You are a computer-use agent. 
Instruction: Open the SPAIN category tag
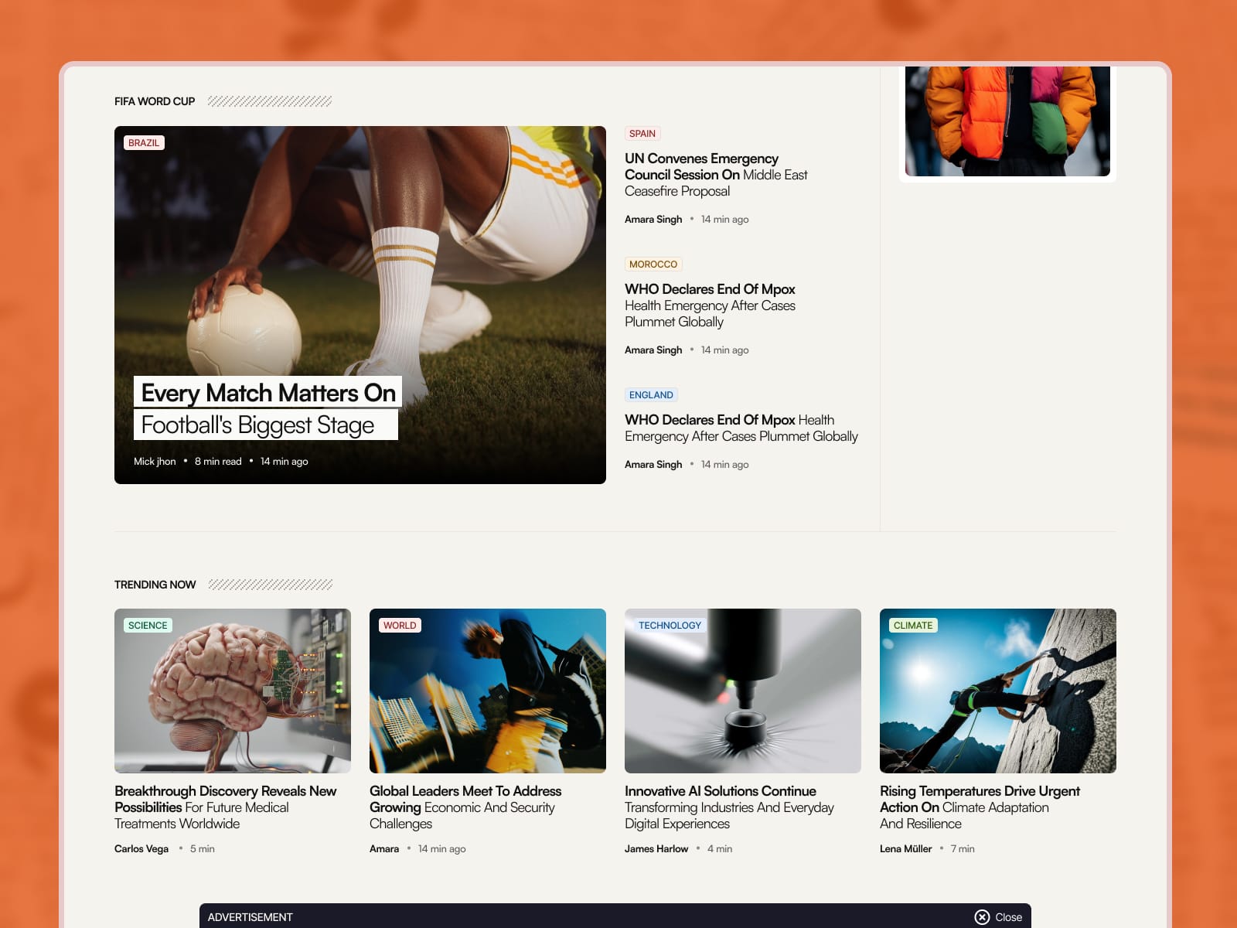pyautogui.click(x=642, y=134)
